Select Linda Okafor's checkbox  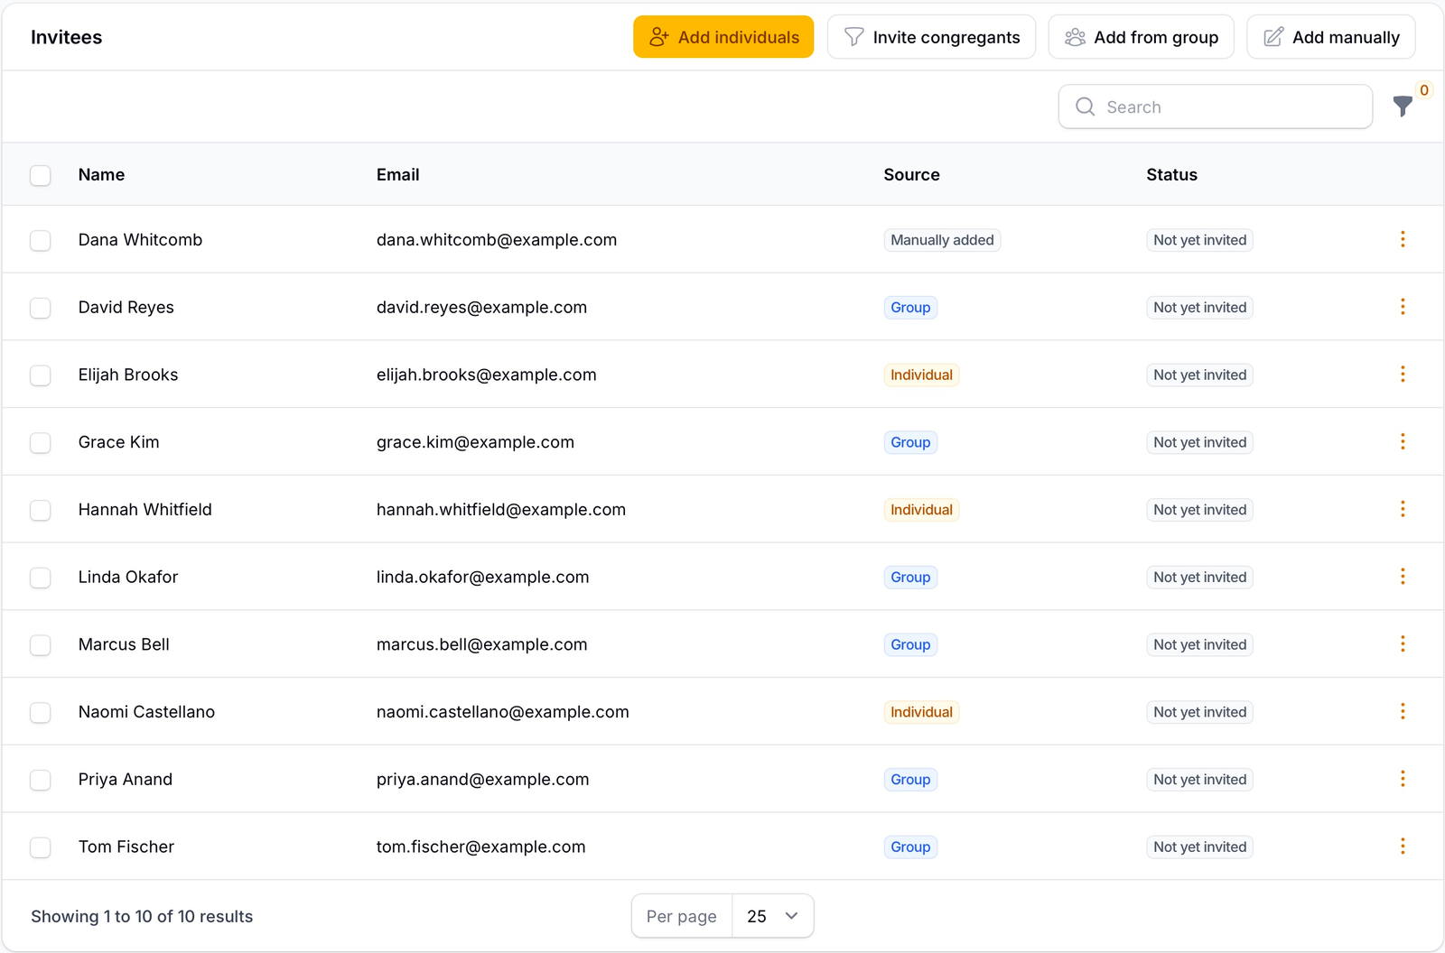[x=41, y=578]
